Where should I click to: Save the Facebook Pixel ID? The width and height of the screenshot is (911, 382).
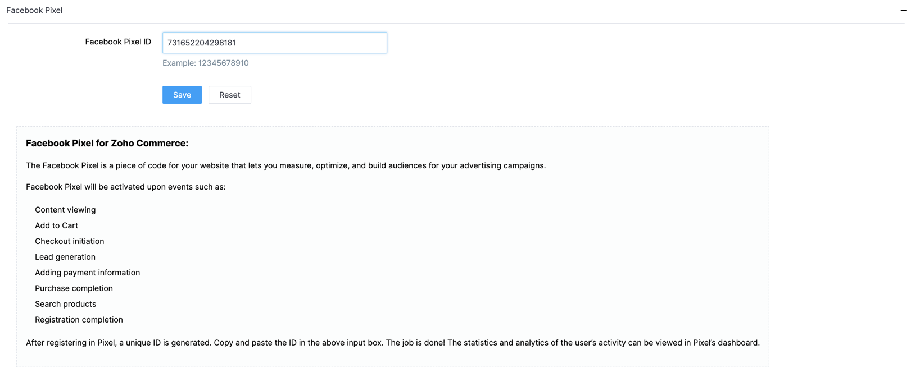pos(182,95)
